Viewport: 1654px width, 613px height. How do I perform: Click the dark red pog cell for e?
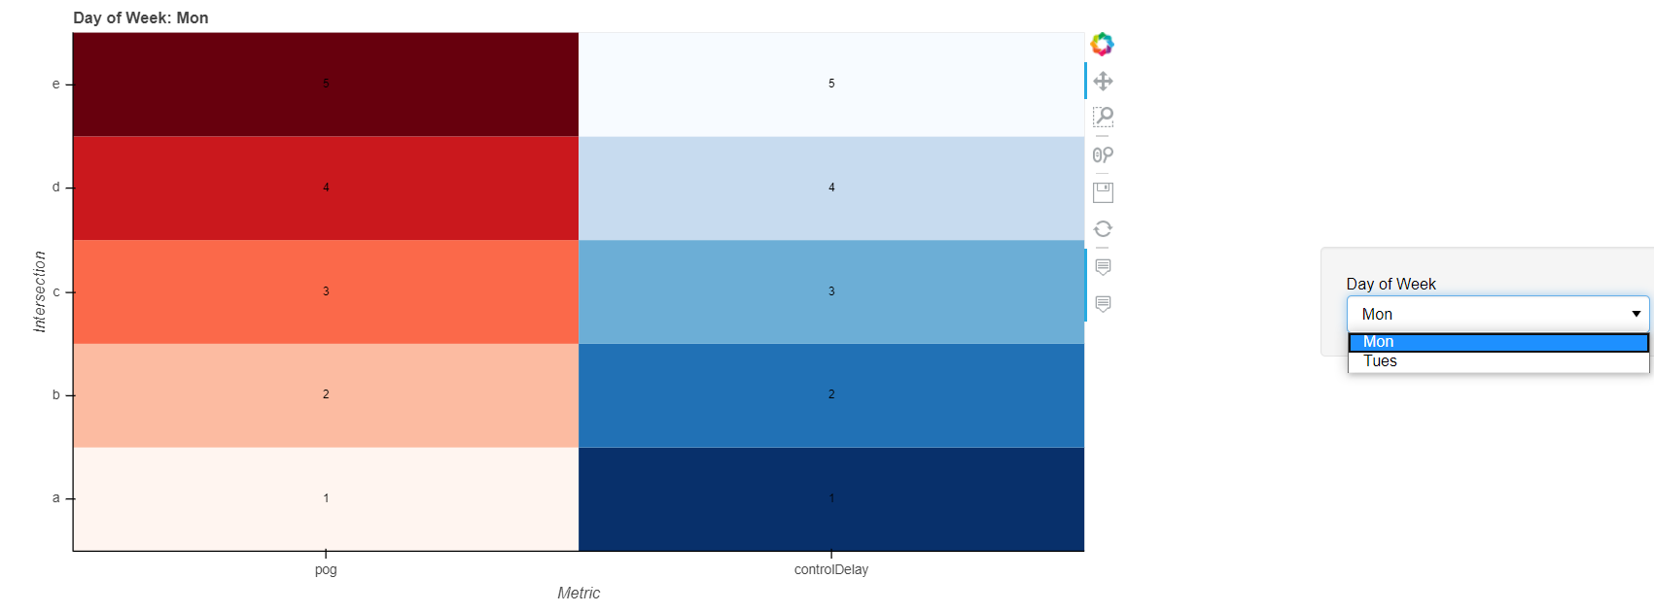tap(326, 85)
